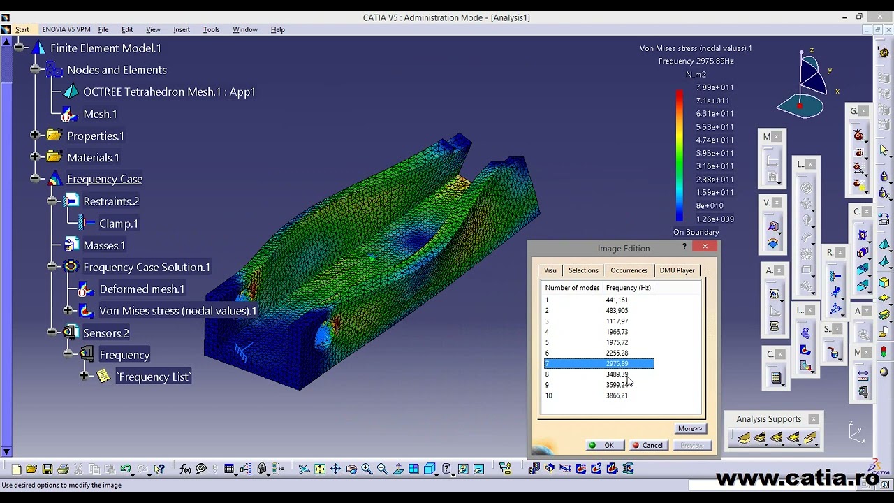894x503 pixels.
Task: Open the Design Table grid icon
Action: click(x=229, y=469)
